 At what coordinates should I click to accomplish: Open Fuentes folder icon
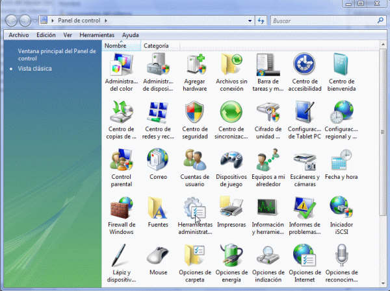pos(158,207)
